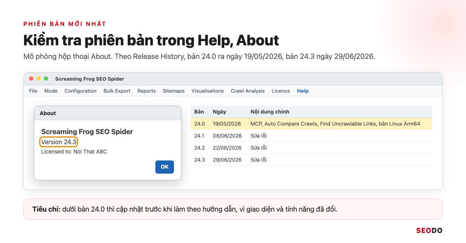Open the Bulk Export menu
Image resolution: width=466 pixels, height=243 pixels.
(117, 91)
